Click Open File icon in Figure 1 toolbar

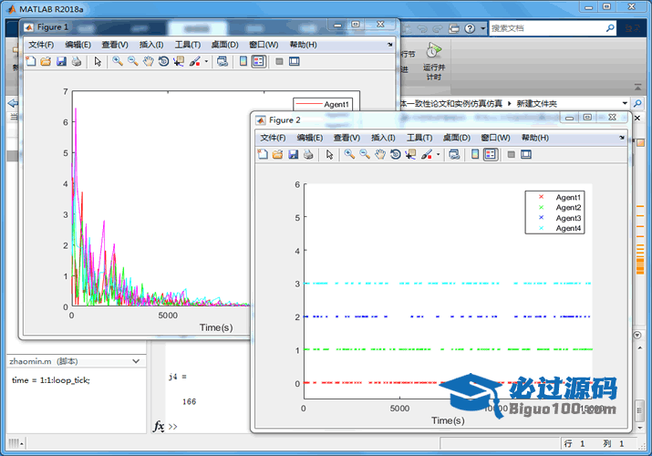coord(46,61)
